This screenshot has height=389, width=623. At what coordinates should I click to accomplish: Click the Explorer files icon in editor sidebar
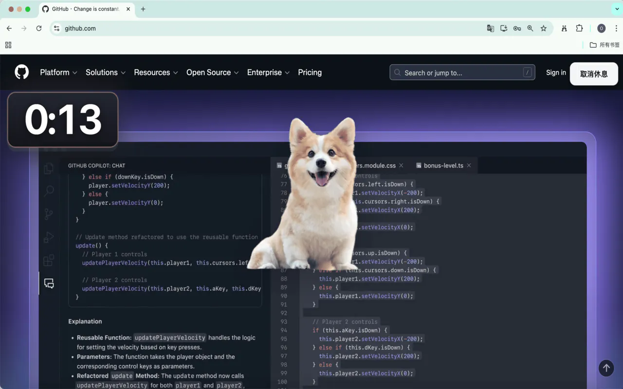coord(49,168)
